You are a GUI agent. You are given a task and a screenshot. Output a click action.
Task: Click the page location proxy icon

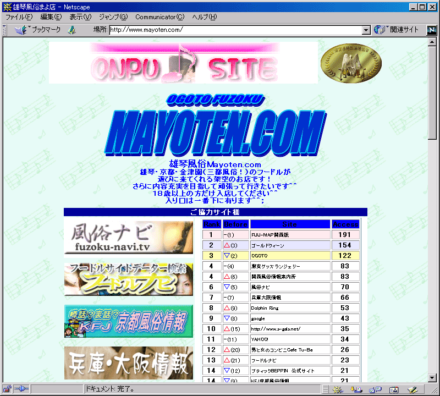[x=72, y=30]
